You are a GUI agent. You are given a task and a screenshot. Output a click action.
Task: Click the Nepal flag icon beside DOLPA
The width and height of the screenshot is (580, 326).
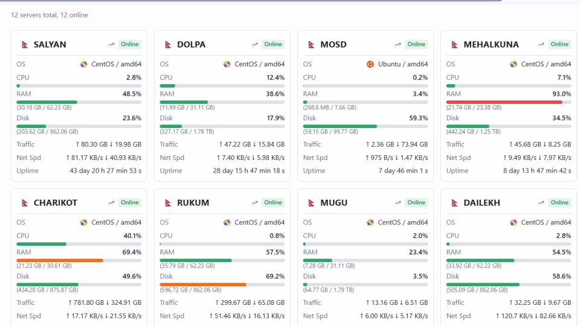[x=168, y=45]
